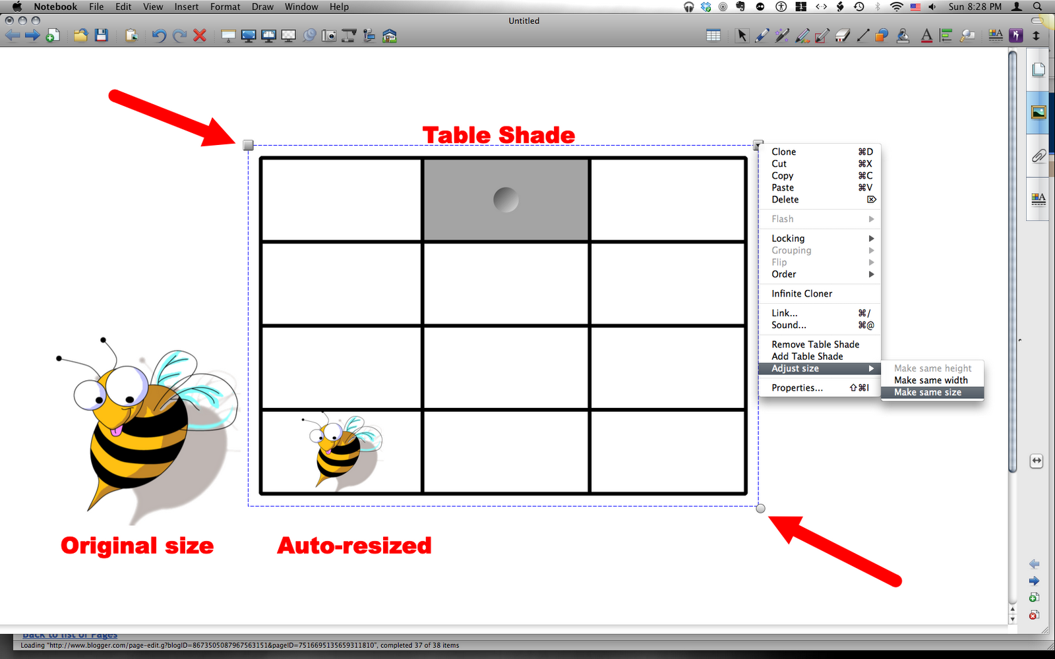Open the Draw menu
The width and height of the screenshot is (1055, 659).
(x=262, y=7)
